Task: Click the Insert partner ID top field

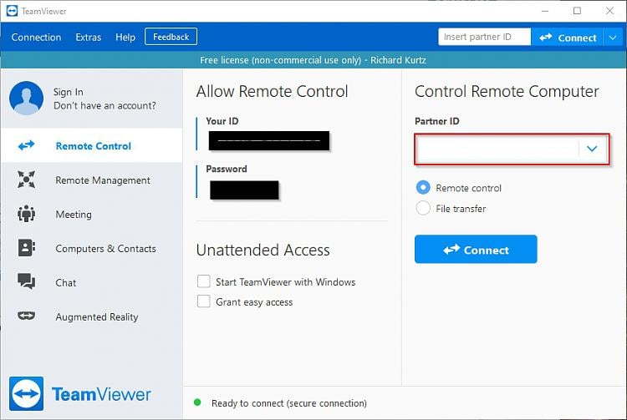Action: (484, 37)
